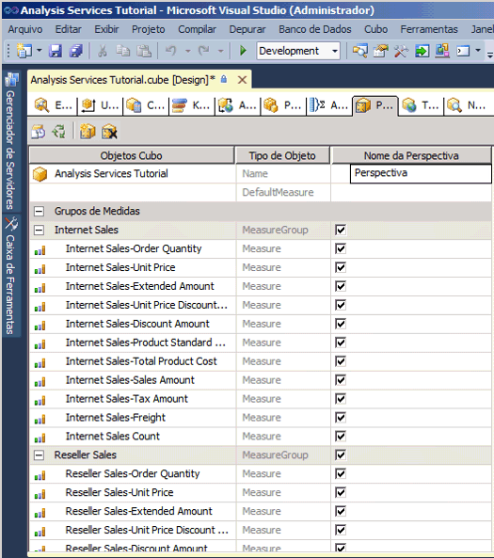The height and width of the screenshot is (558, 494).
Task: Click the Command Window toolbar icon
Action: pyautogui.click(x=463, y=51)
